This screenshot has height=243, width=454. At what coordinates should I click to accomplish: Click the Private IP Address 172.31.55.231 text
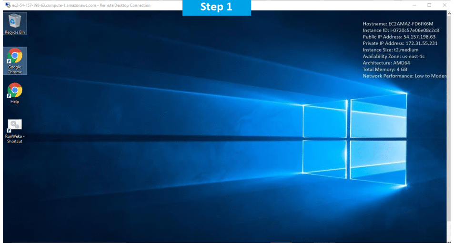tap(400, 43)
